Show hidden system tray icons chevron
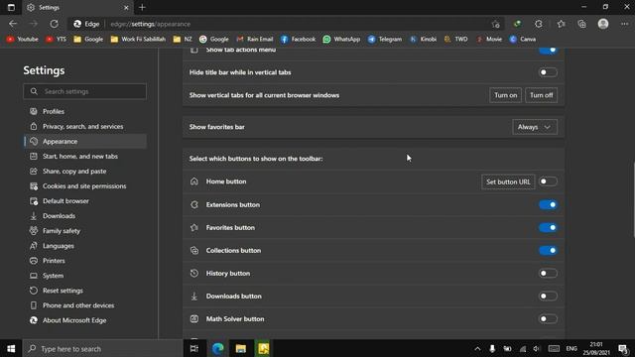The height and width of the screenshot is (357, 635). click(477, 348)
